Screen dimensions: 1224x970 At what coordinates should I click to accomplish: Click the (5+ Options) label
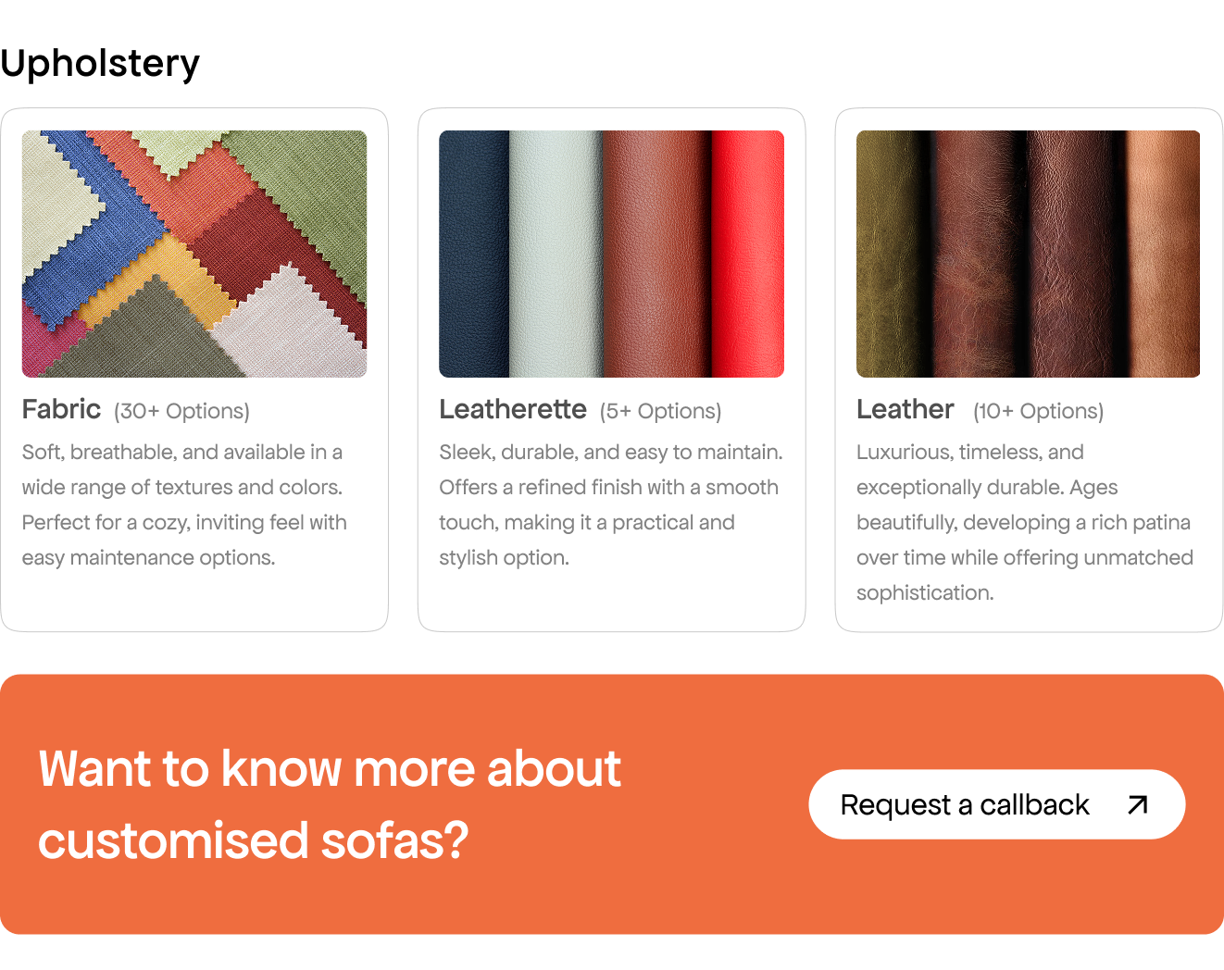660,411
